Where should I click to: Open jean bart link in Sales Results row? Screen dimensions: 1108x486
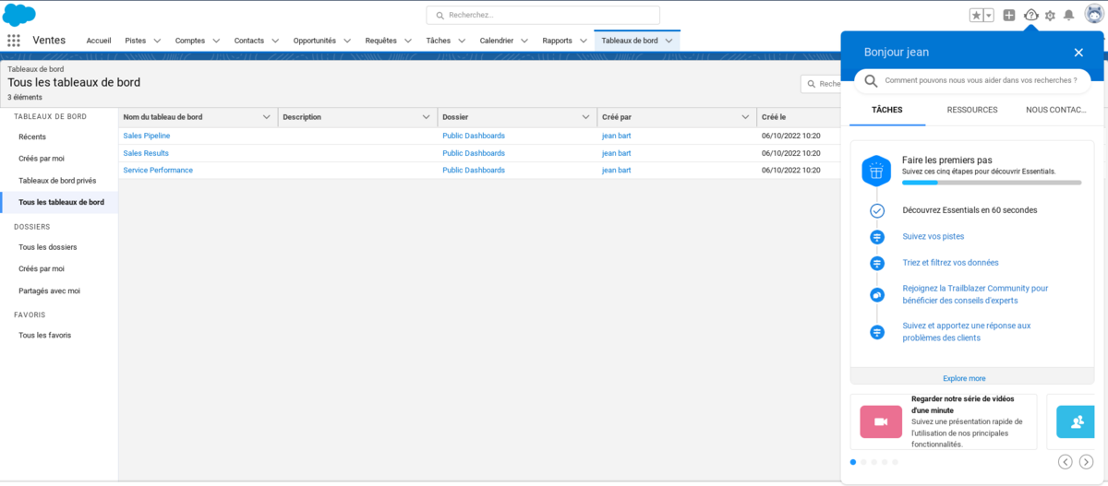(617, 153)
